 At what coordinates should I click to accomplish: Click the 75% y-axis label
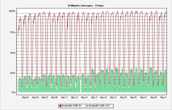click(13, 32)
